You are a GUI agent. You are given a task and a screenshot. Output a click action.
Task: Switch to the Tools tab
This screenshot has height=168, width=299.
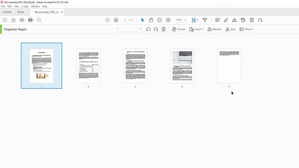point(21,12)
